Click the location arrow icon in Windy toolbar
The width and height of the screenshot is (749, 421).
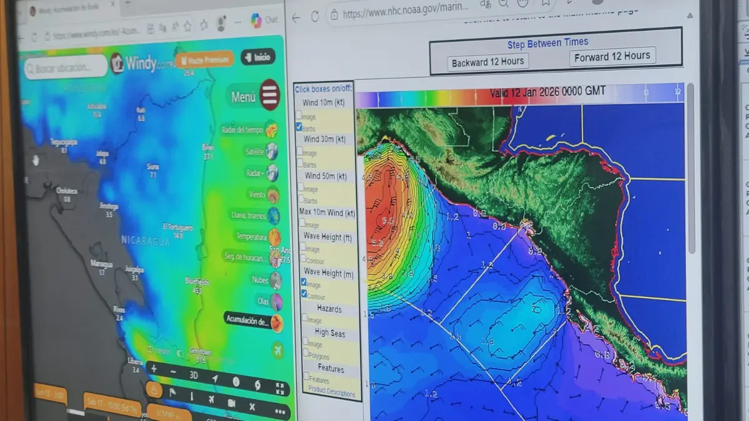(x=215, y=379)
